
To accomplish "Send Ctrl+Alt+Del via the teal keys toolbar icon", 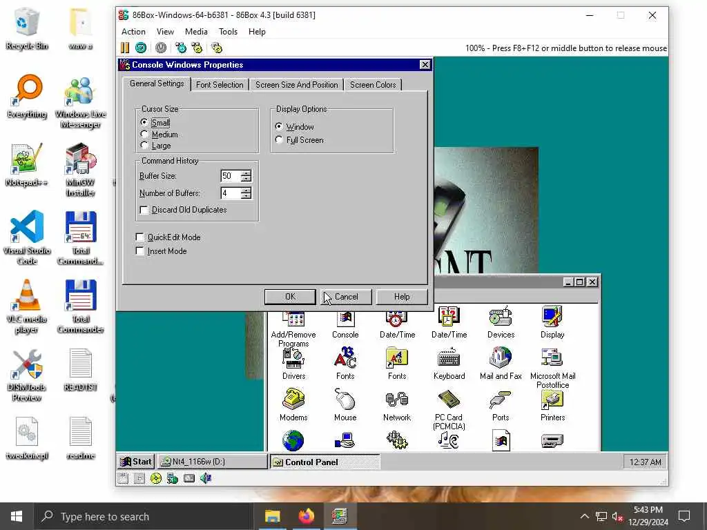I will [181, 48].
